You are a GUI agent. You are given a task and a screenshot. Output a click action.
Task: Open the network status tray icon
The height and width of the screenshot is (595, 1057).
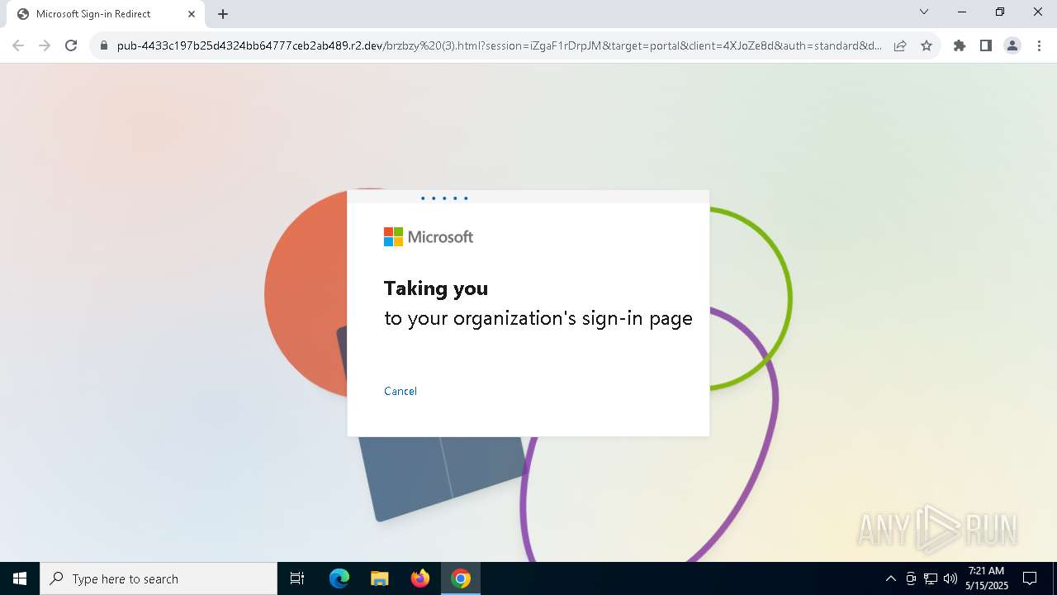[x=931, y=578]
